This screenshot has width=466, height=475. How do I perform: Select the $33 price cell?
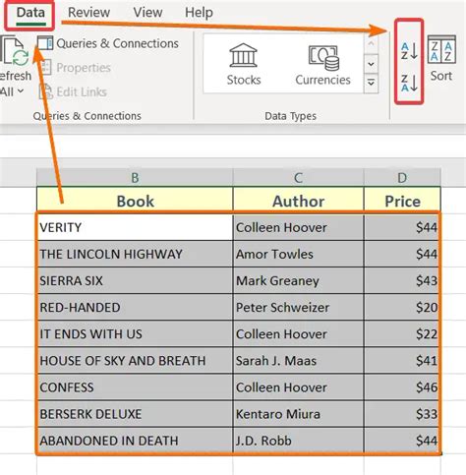pyautogui.click(x=402, y=414)
